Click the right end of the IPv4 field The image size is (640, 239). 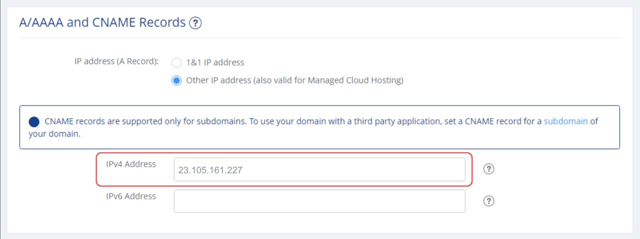[453, 170]
